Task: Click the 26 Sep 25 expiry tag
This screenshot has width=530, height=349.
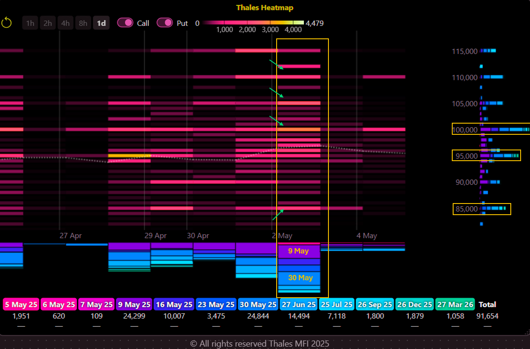Action: tap(375, 304)
